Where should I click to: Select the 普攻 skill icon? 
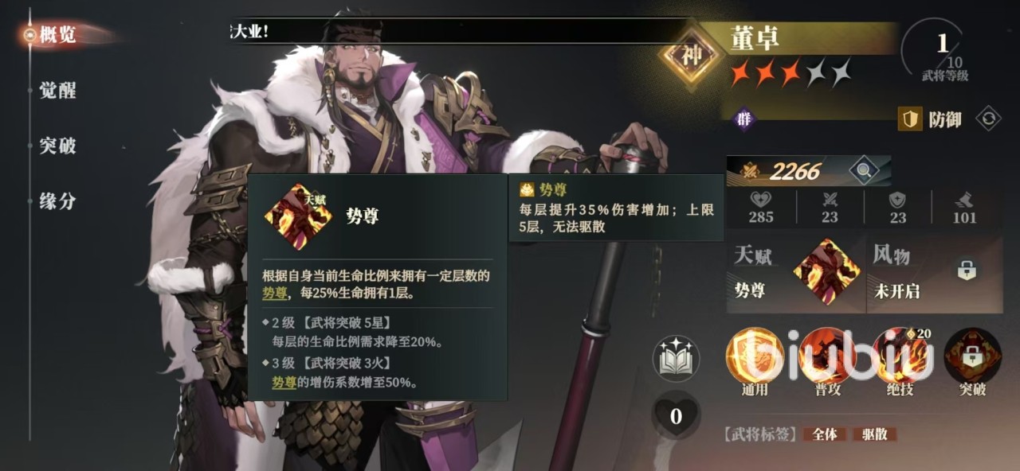tap(826, 355)
